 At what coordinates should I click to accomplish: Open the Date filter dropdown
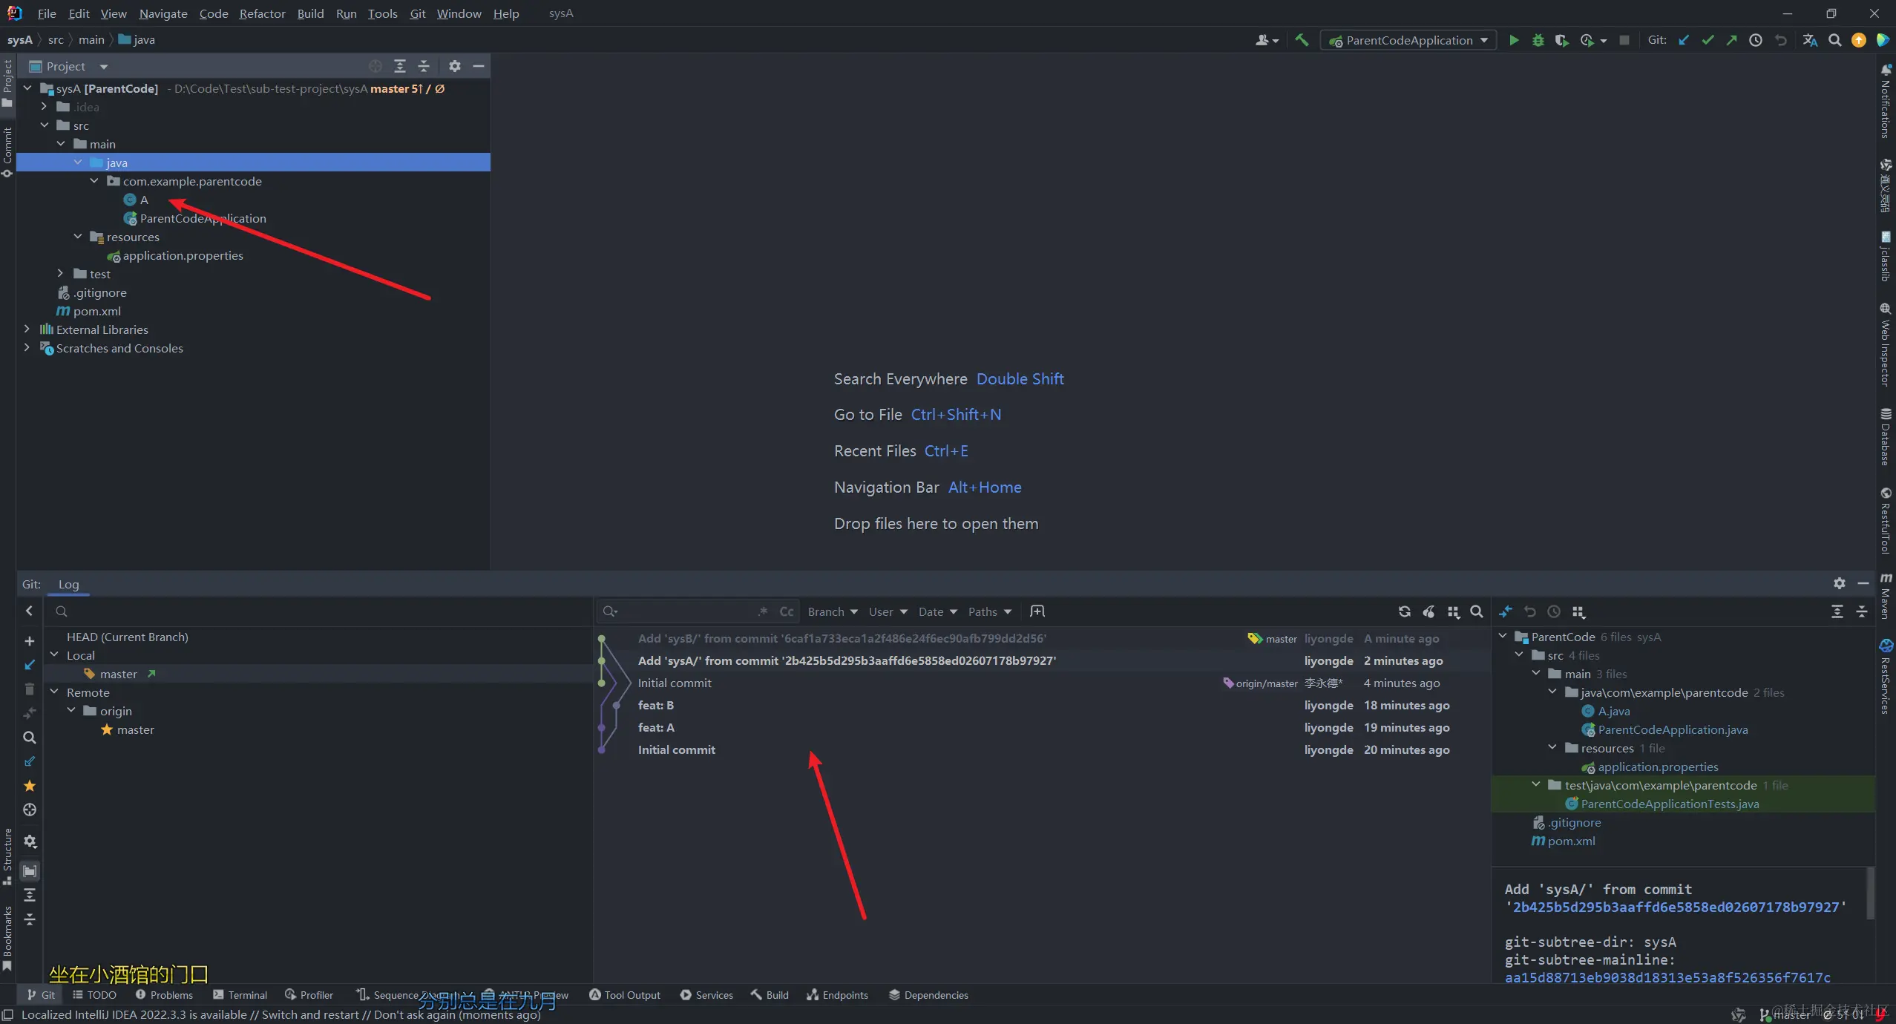tap(937, 611)
